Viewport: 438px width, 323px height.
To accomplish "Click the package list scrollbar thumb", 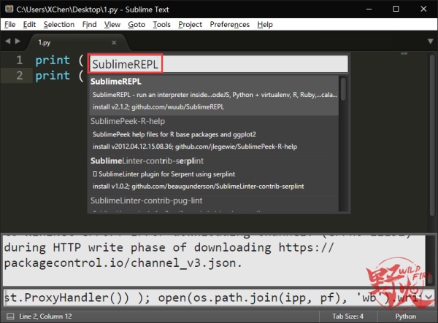I will pos(343,89).
